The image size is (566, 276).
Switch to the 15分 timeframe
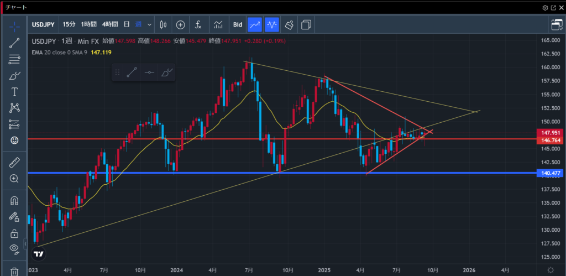point(69,24)
